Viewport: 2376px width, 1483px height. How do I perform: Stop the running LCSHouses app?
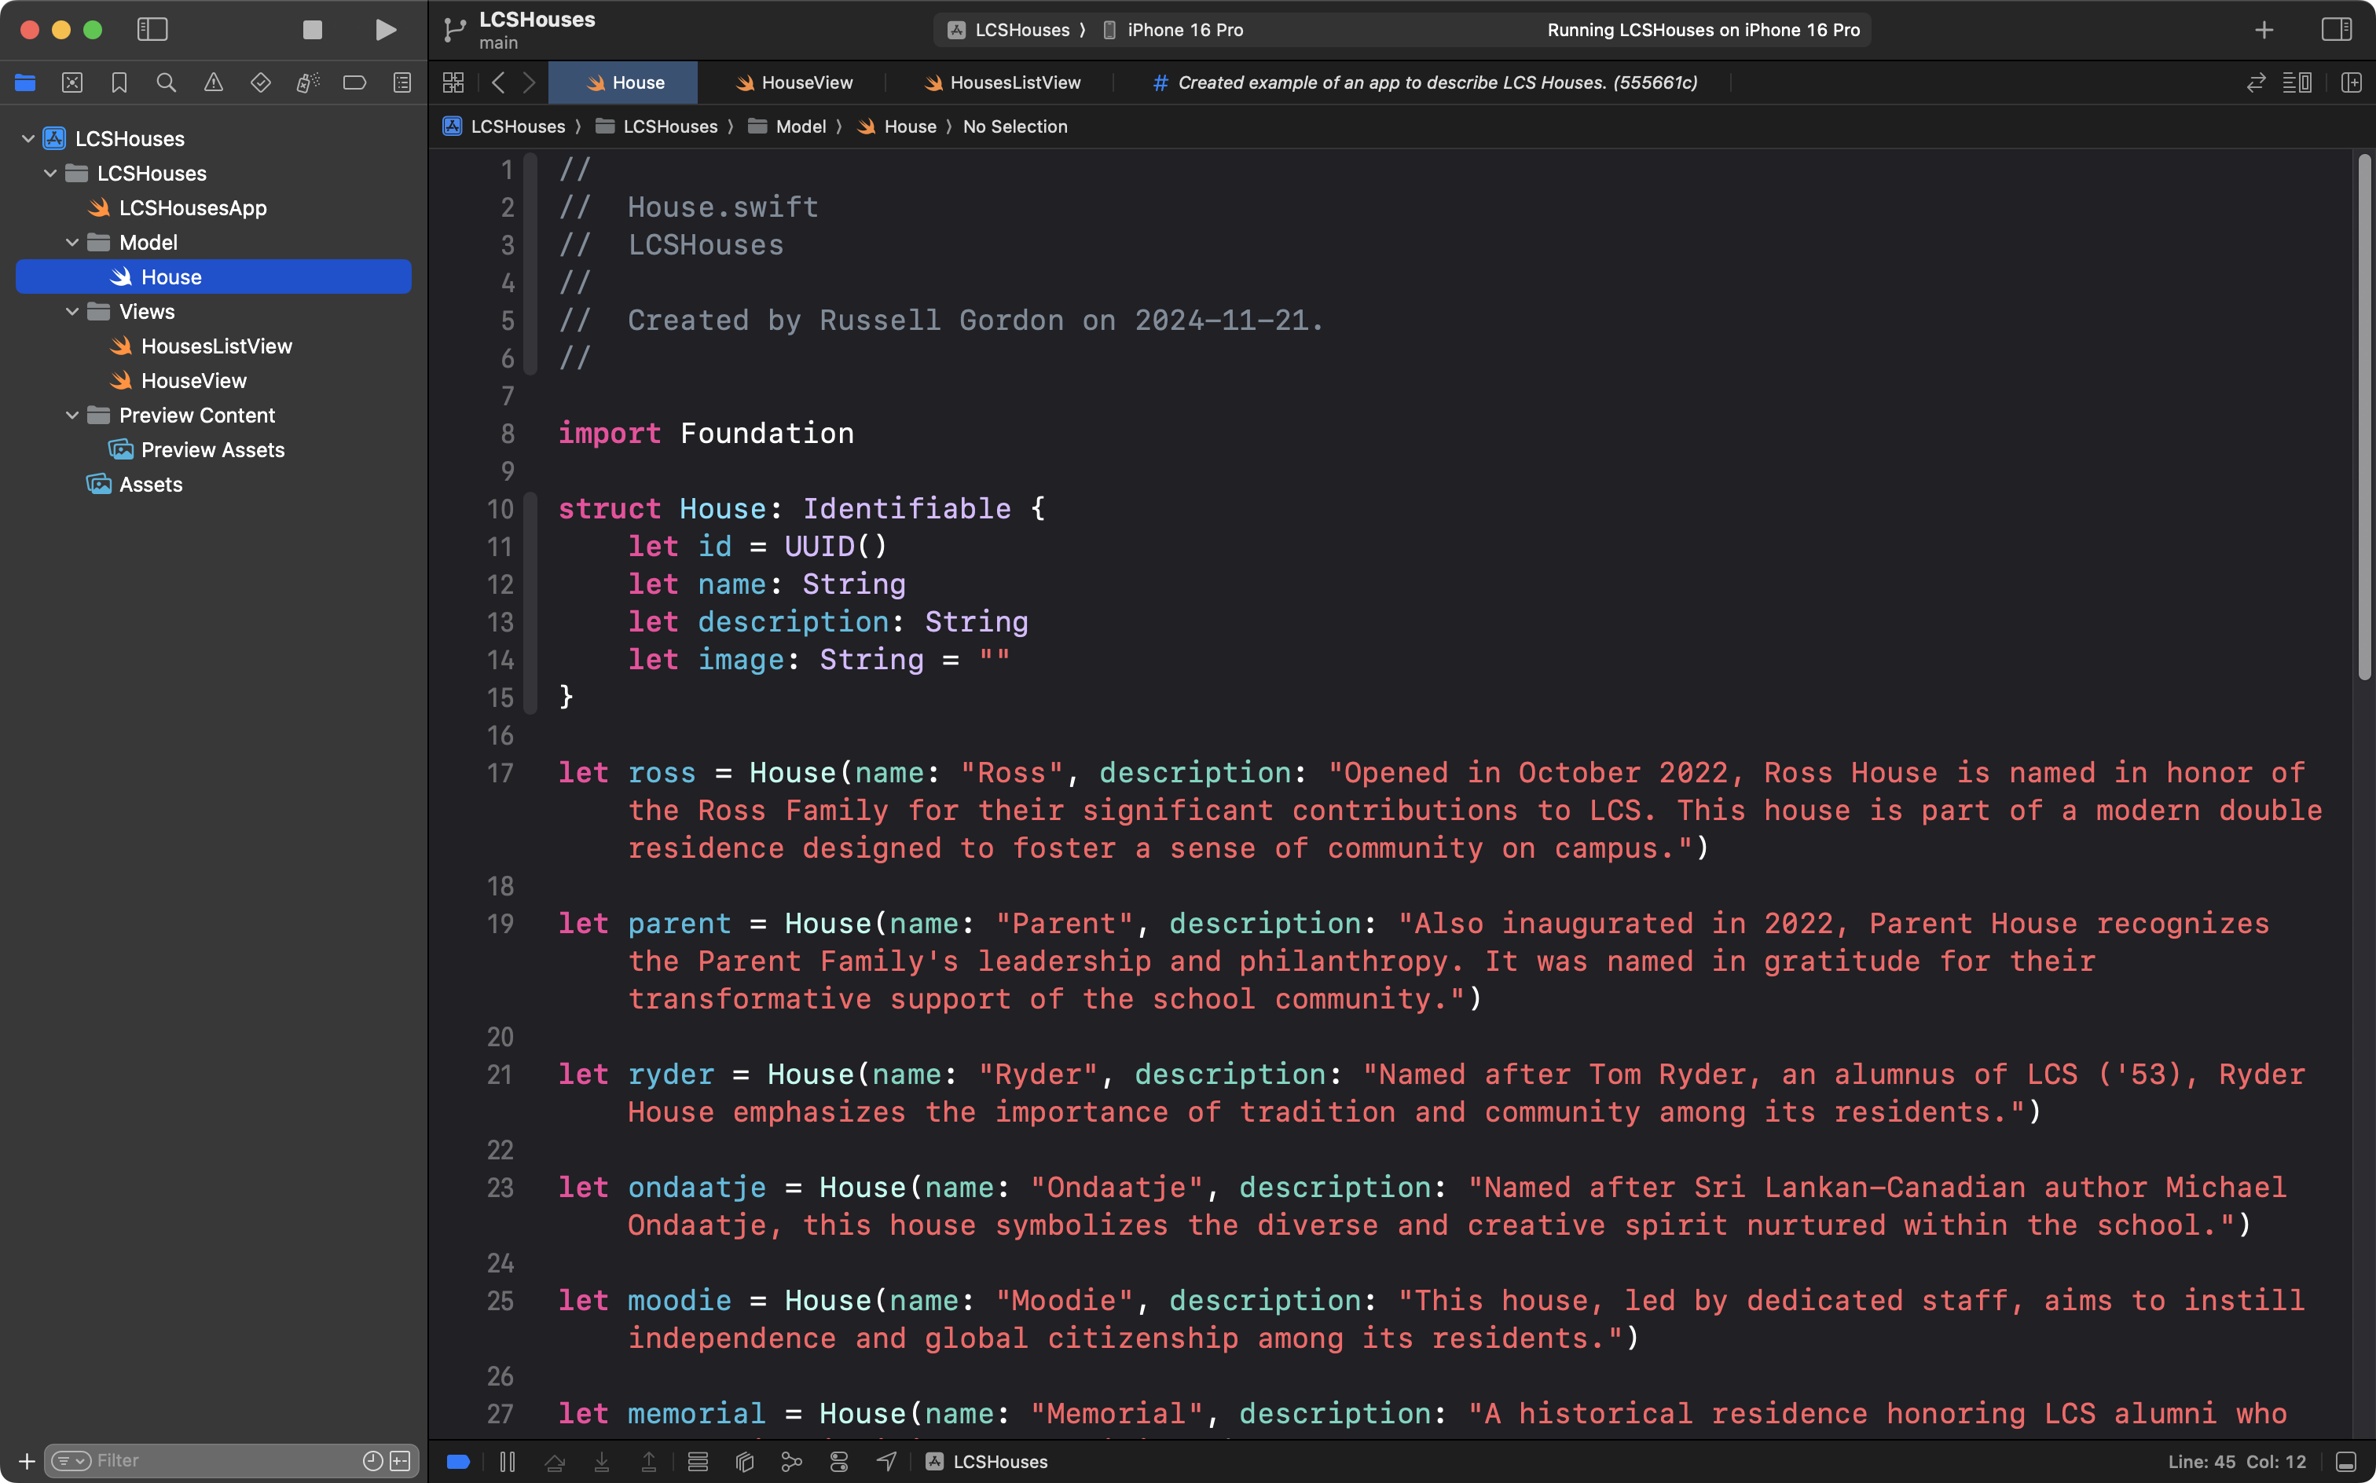point(312,29)
